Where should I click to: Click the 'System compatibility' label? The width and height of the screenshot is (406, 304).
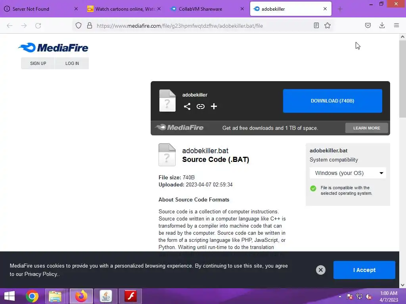334,160
